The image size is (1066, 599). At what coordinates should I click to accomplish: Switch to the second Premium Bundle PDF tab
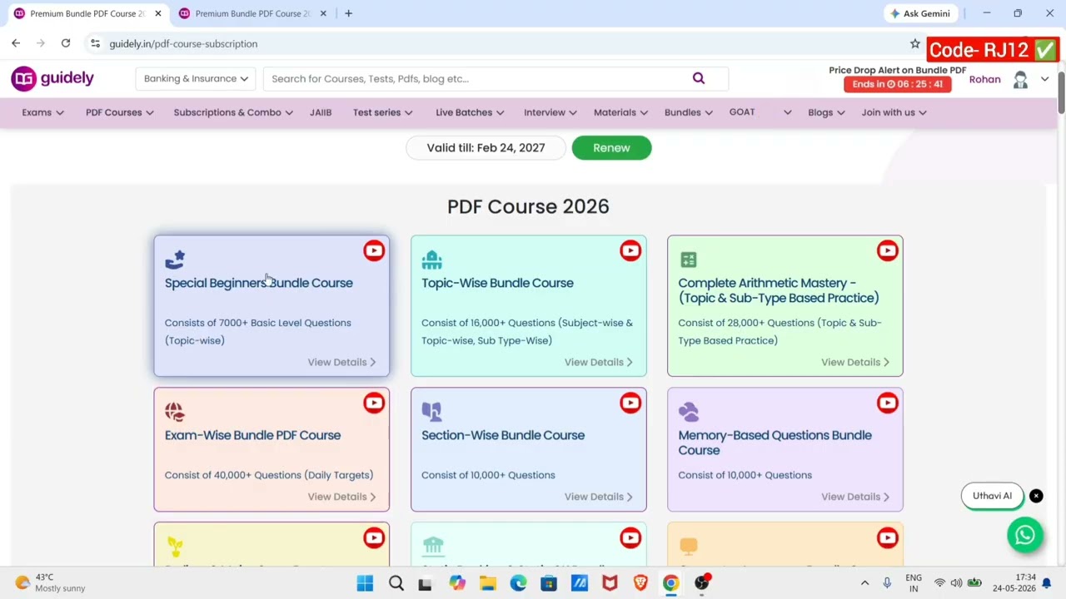pyautogui.click(x=252, y=13)
